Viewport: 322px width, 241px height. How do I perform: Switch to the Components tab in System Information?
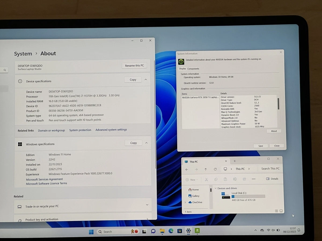pyautogui.click(x=193, y=69)
